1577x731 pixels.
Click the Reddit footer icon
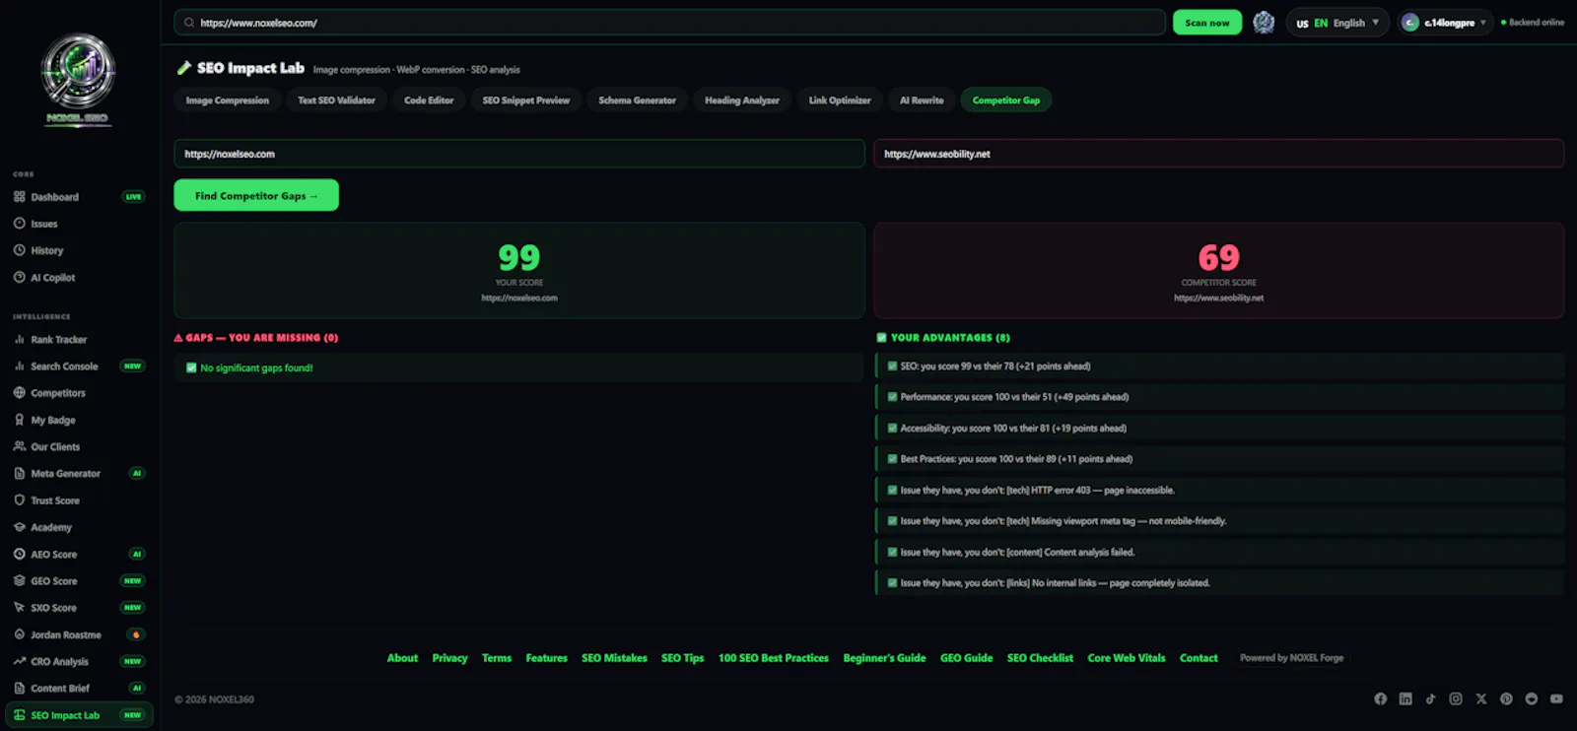point(1531,698)
